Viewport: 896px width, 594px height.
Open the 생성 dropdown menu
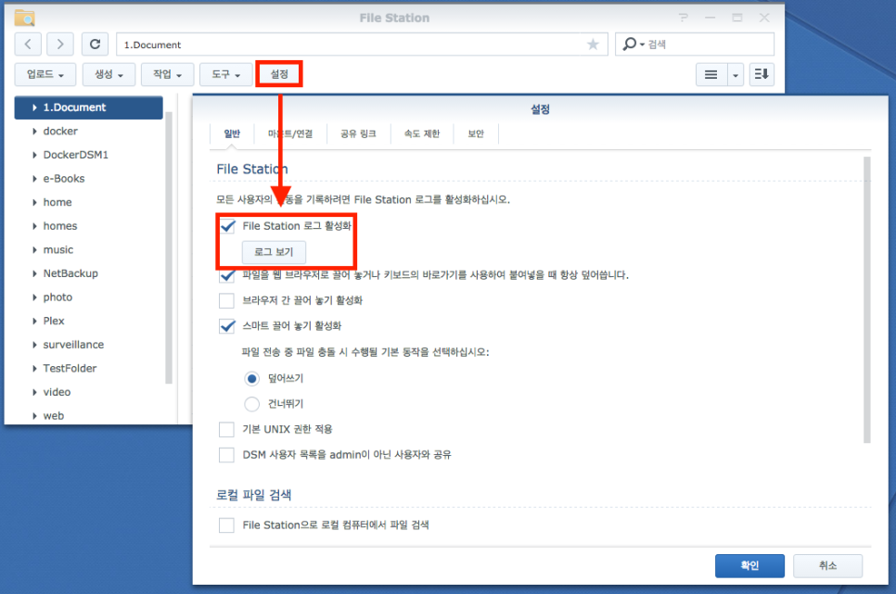pos(109,74)
